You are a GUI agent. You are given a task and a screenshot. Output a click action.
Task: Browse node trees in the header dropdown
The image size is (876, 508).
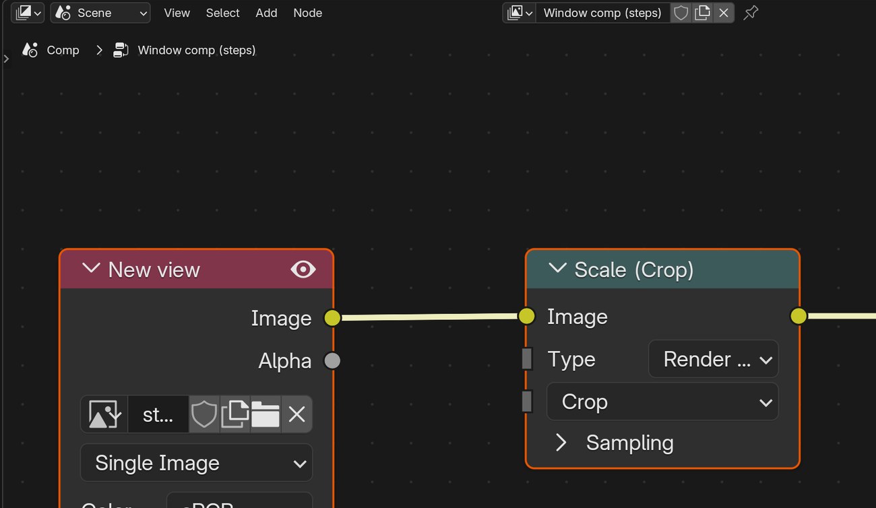520,13
